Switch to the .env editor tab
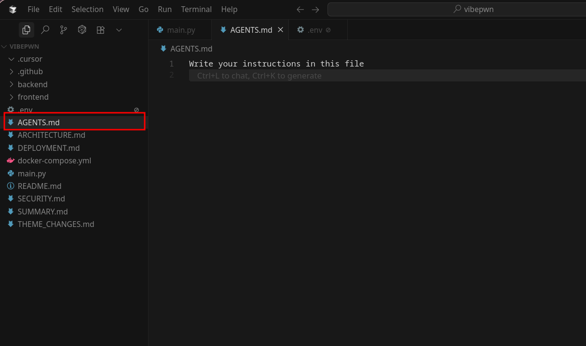Screen dimensions: 586x346 coord(314,30)
